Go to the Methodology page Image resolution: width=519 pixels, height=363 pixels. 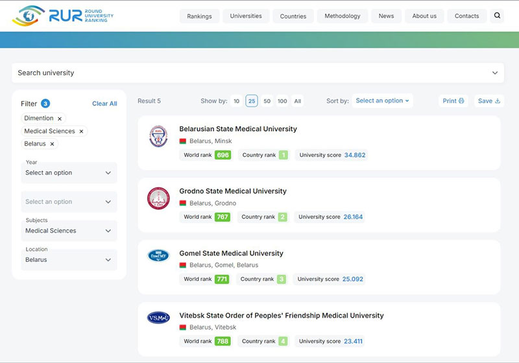[x=343, y=16]
